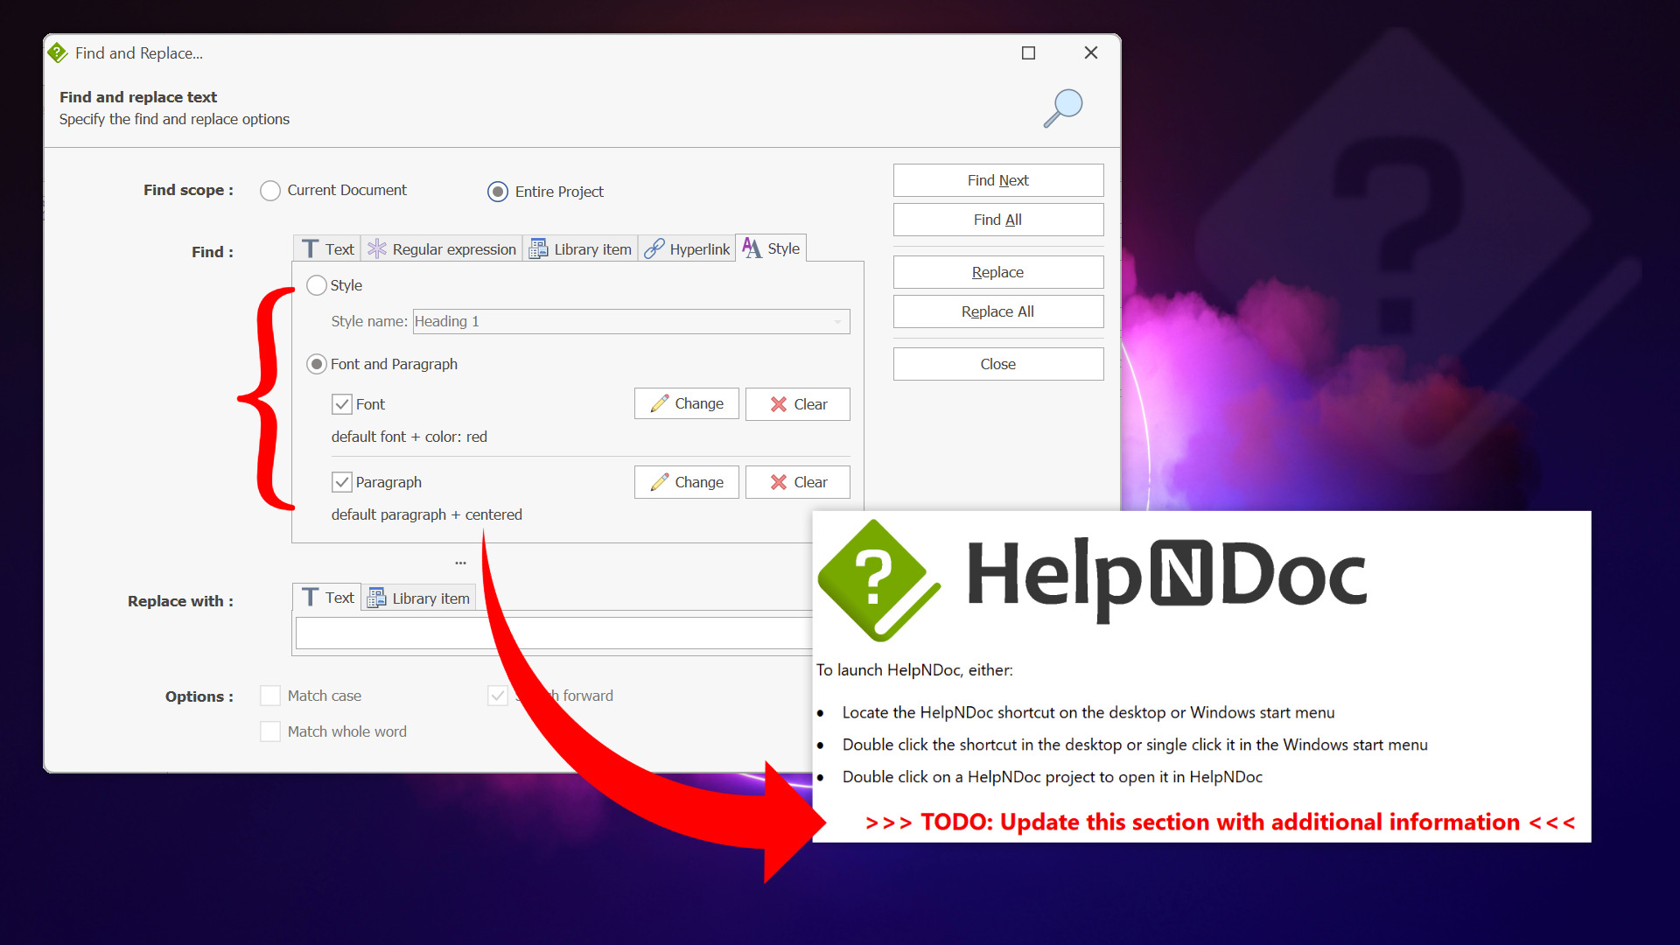Select the Current Document radio button
This screenshot has height=945, width=1680.
[x=271, y=191]
